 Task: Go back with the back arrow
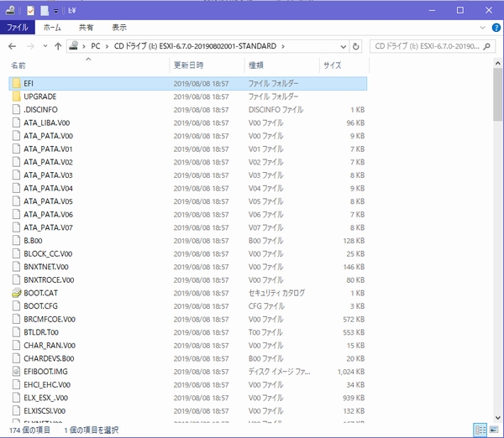point(13,46)
